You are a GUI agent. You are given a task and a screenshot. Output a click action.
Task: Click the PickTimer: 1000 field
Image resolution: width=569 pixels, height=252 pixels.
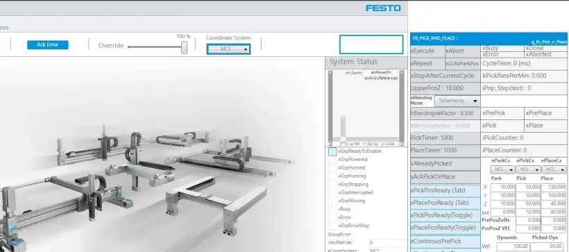tap(445, 138)
